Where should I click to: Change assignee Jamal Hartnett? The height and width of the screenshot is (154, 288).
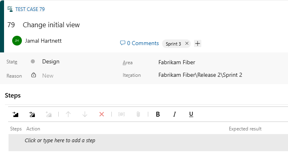pyautogui.click(x=43, y=41)
